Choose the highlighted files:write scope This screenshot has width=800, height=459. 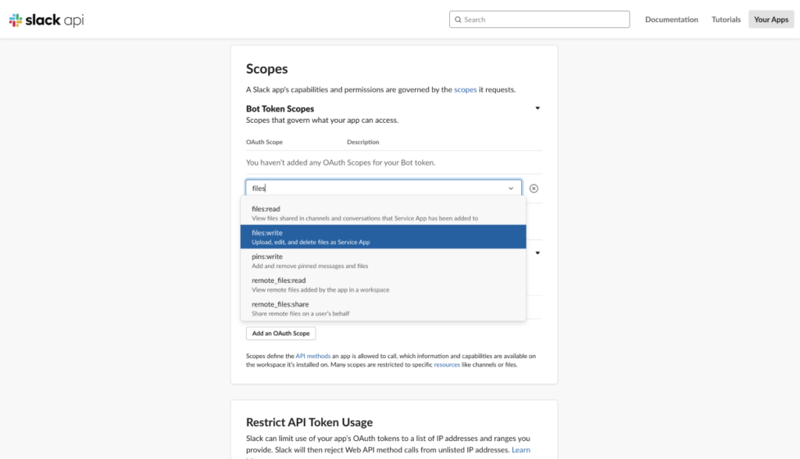383,237
